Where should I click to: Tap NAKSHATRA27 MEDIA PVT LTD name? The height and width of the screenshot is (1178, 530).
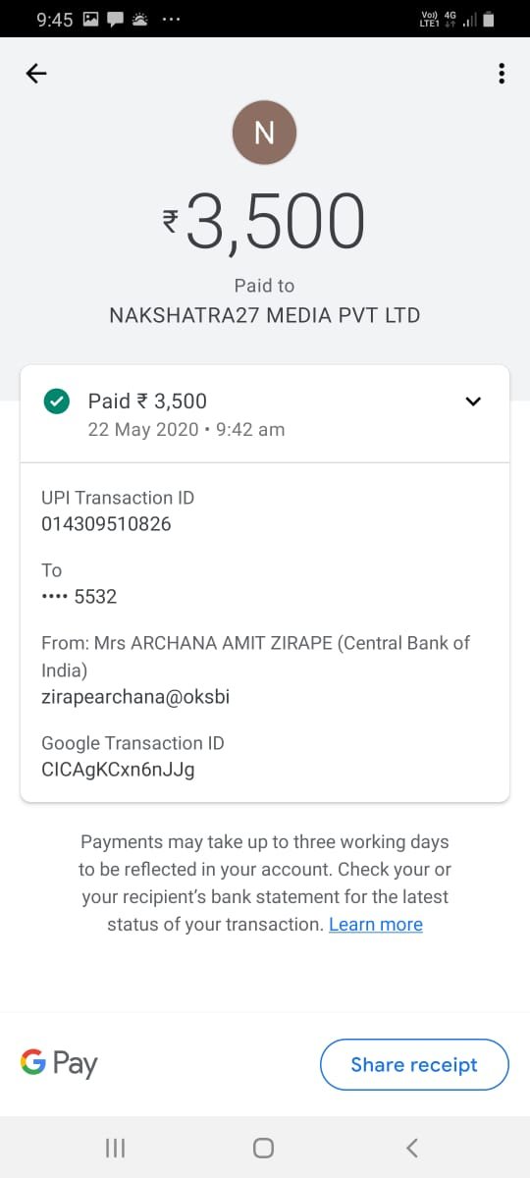coord(264,316)
